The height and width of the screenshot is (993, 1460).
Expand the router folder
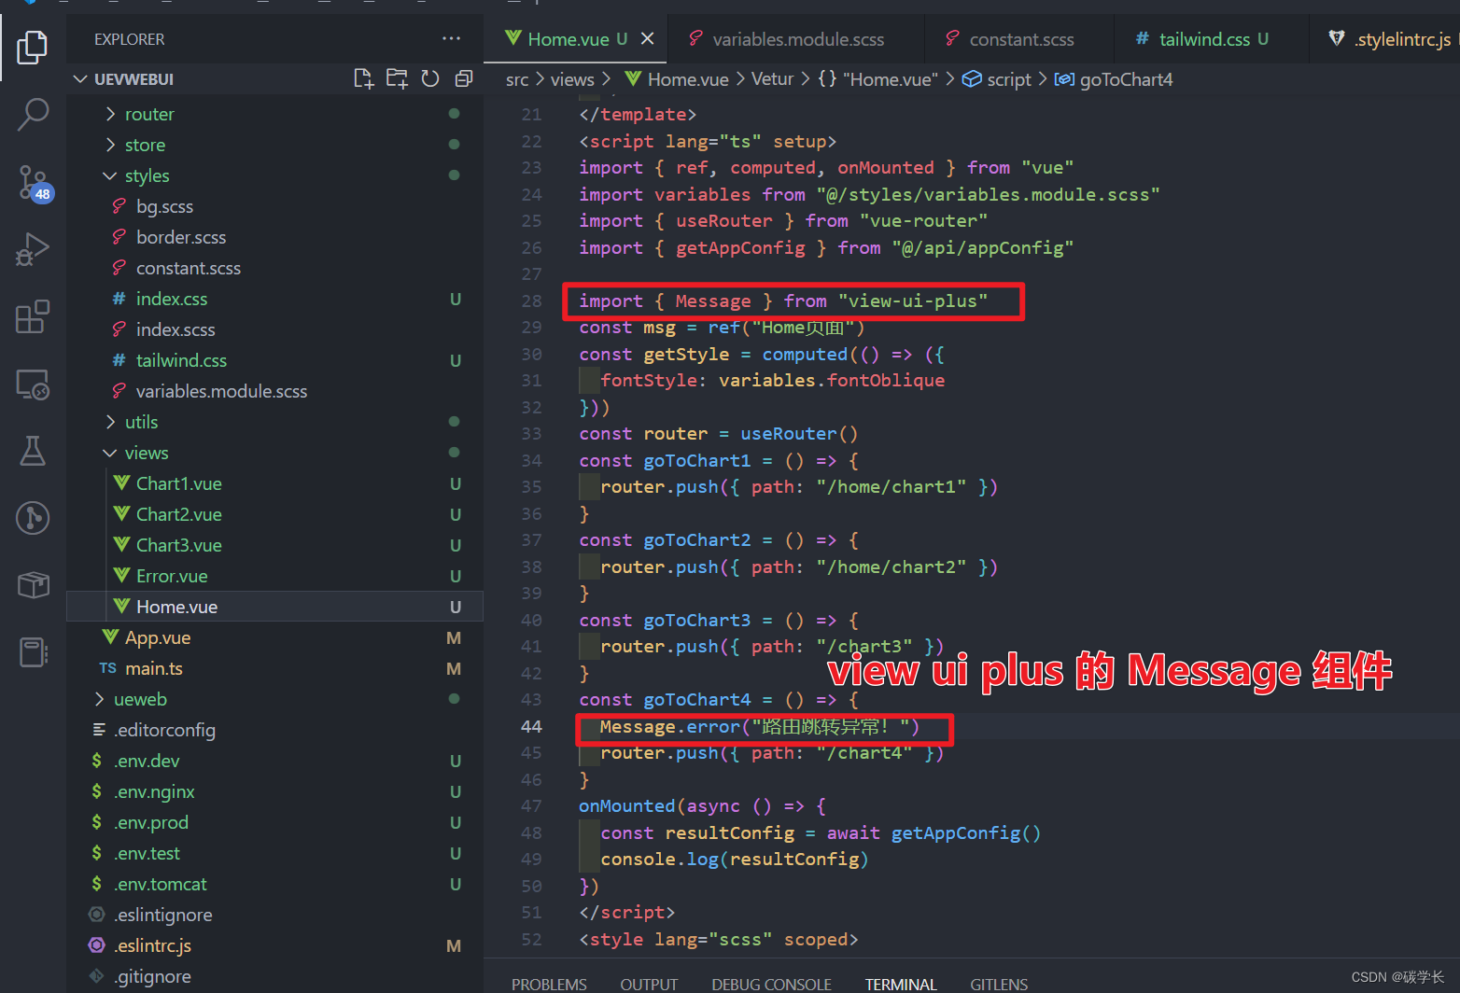click(x=149, y=114)
